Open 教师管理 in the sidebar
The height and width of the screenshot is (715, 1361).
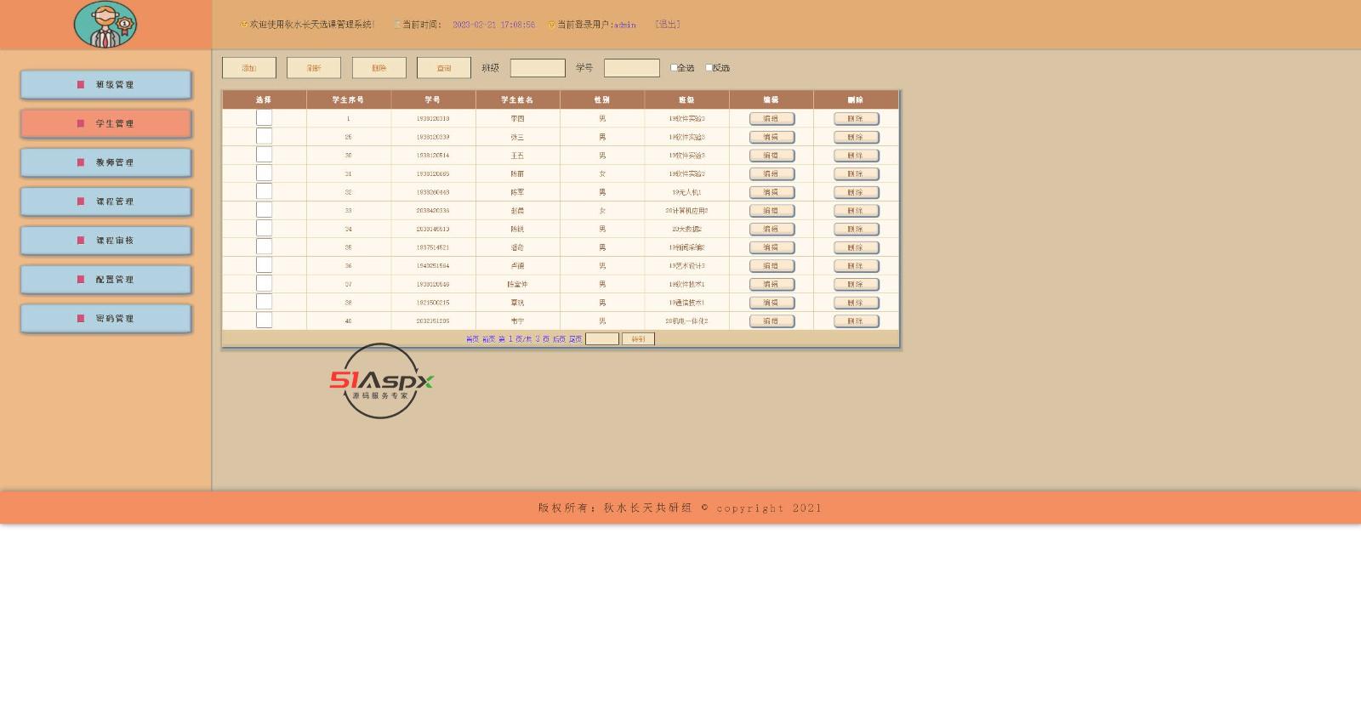(106, 162)
